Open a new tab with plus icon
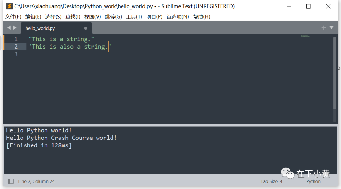Image resolution: width=341 pixels, height=189 pixels. (324, 28)
